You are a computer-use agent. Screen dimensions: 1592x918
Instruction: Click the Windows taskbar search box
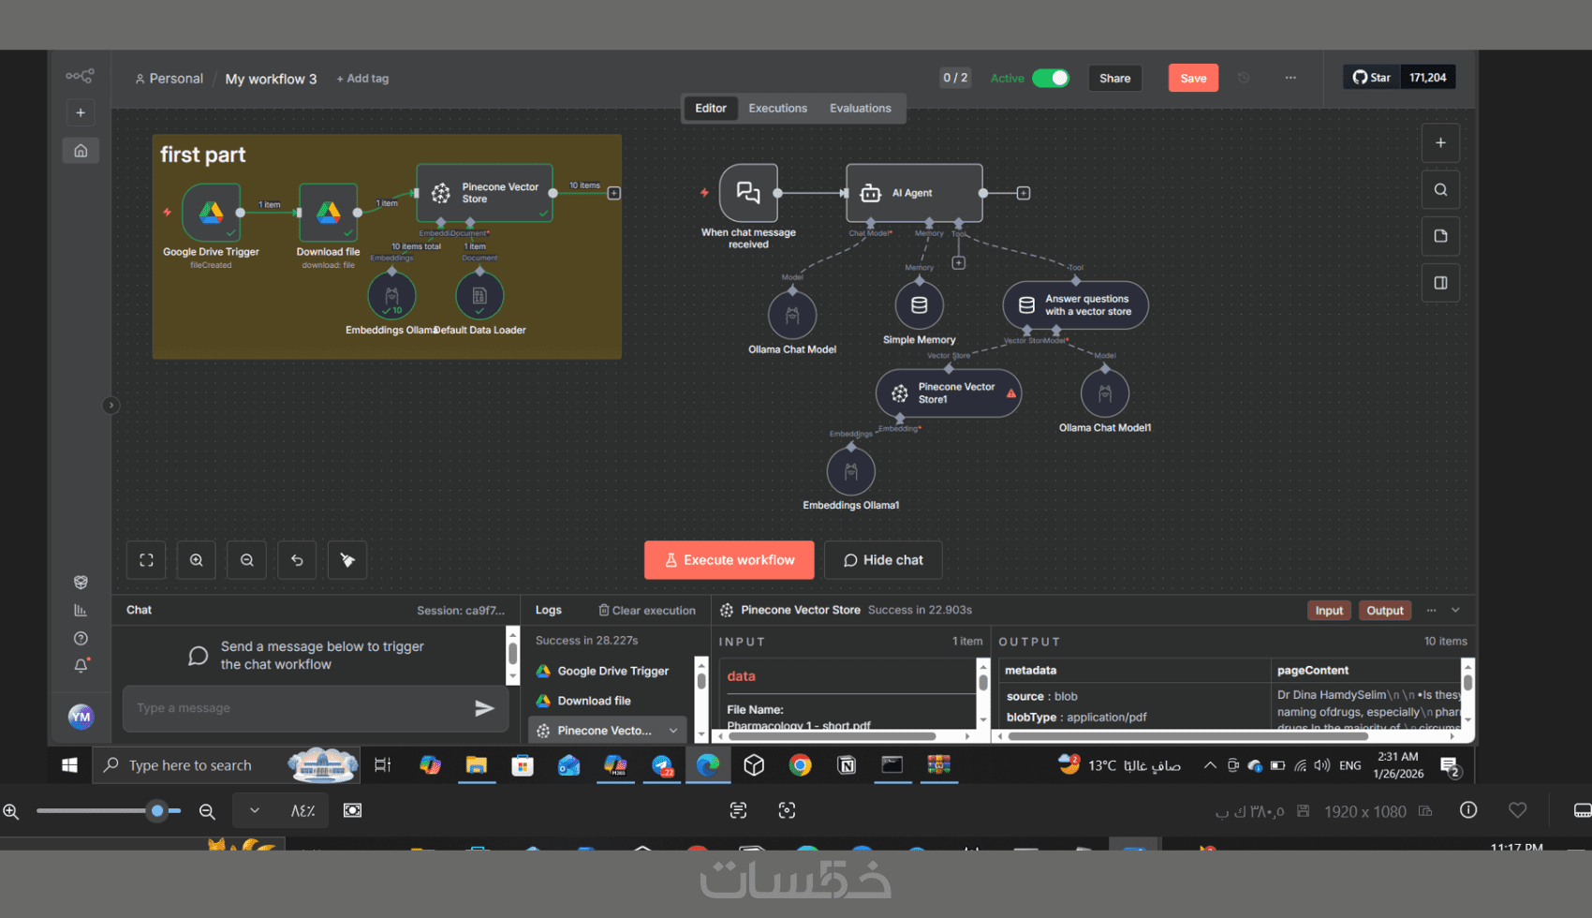tap(226, 765)
